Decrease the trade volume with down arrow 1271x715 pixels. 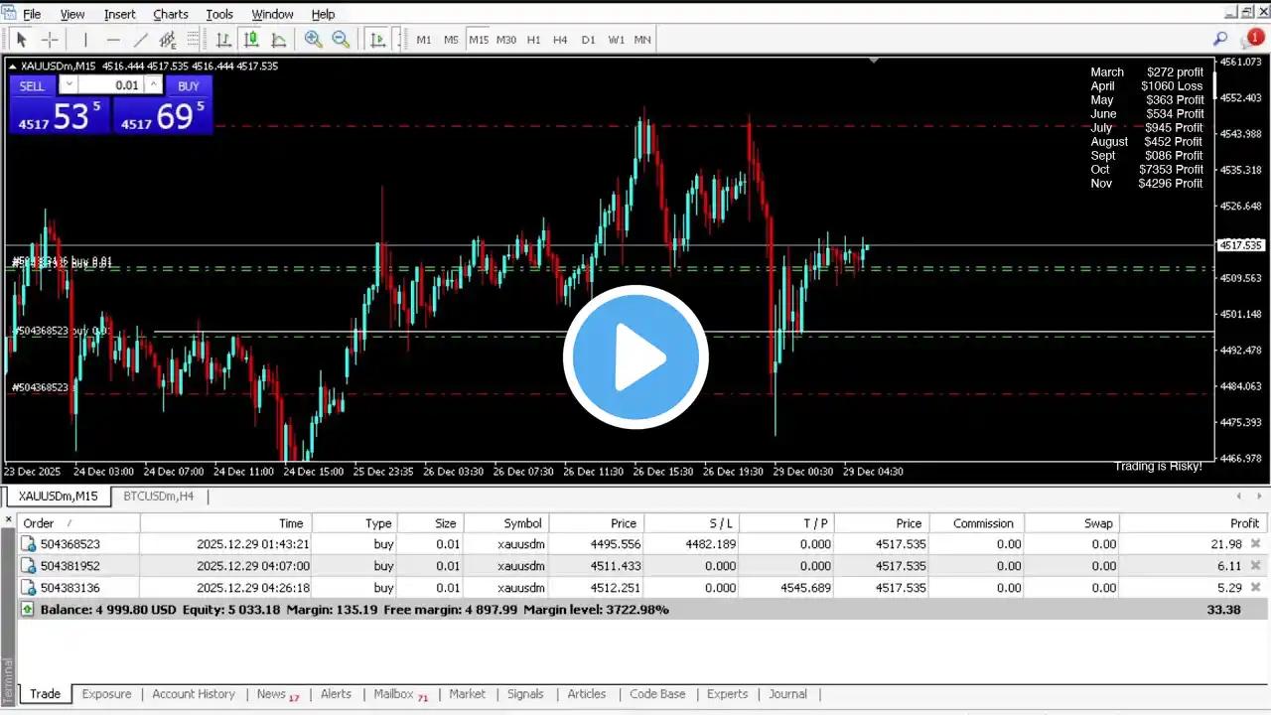pyautogui.click(x=69, y=85)
